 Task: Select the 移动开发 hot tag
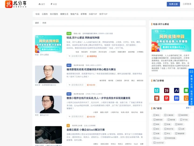click(x=169, y=129)
